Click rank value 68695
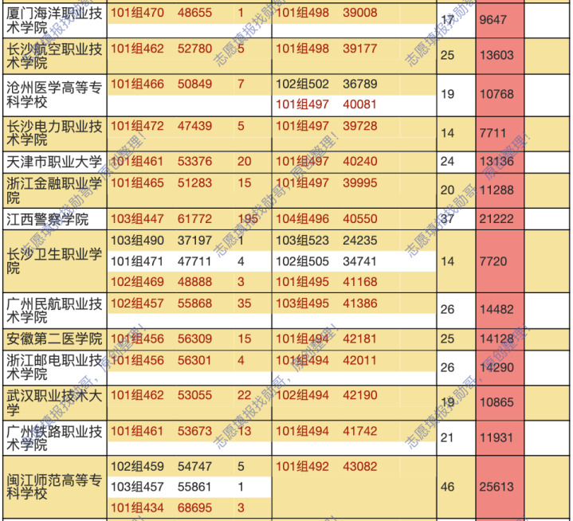This screenshot has height=521, width=573. [194, 507]
